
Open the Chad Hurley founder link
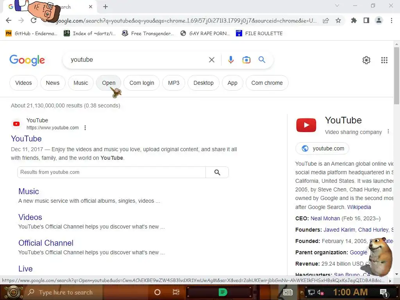pyautogui.click(x=373, y=230)
